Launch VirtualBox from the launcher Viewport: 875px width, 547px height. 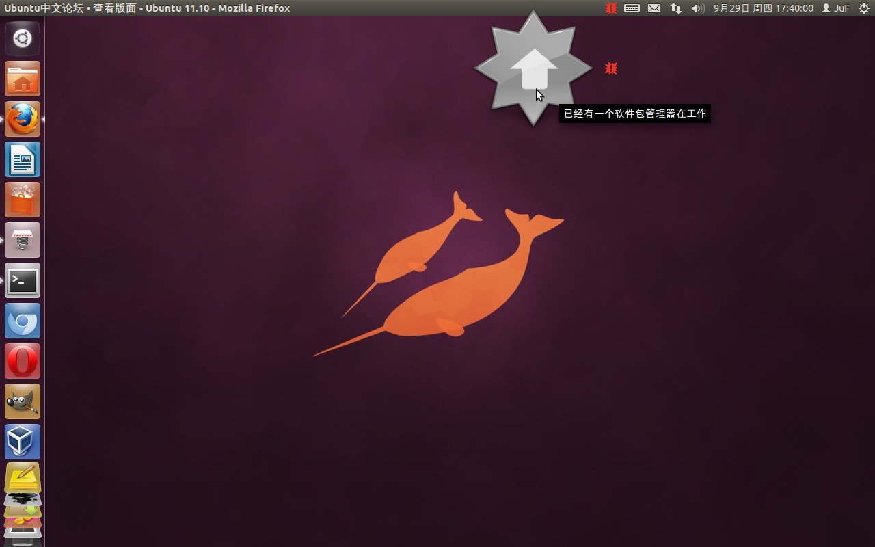click(x=23, y=442)
